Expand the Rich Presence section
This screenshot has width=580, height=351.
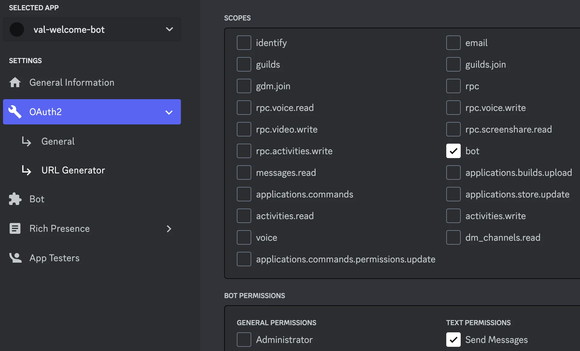[169, 228]
